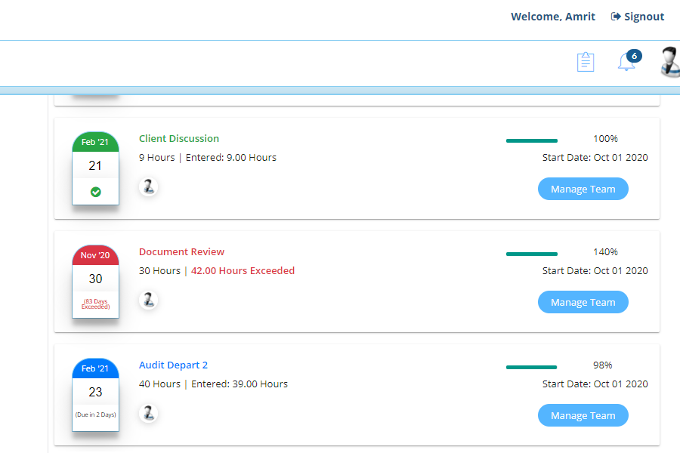Open the notes clipboard icon in the header
The width and height of the screenshot is (680, 453).
(x=585, y=62)
